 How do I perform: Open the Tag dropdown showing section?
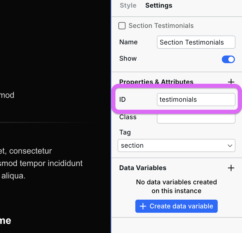(x=176, y=145)
